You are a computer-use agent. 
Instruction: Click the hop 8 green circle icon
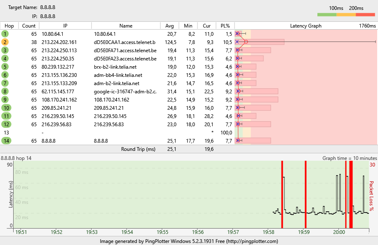tap(5, 91)
